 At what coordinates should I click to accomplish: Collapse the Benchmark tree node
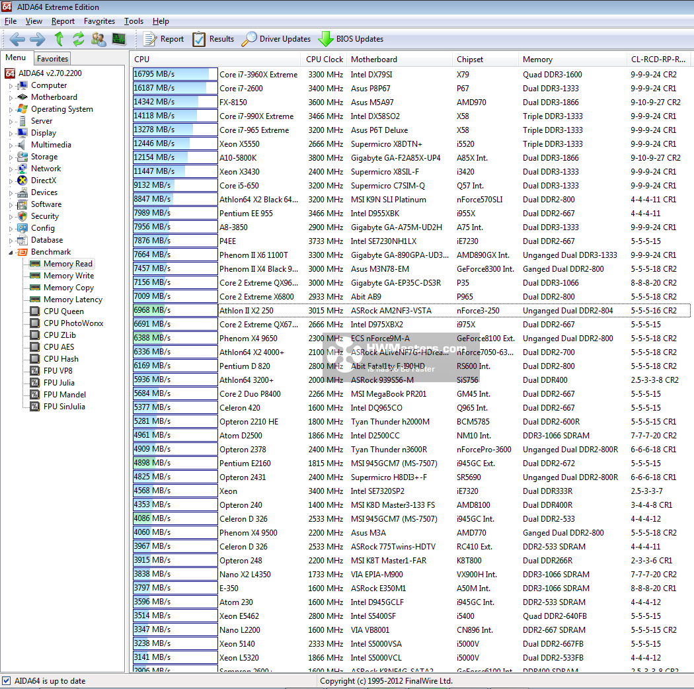pos(11,253)
